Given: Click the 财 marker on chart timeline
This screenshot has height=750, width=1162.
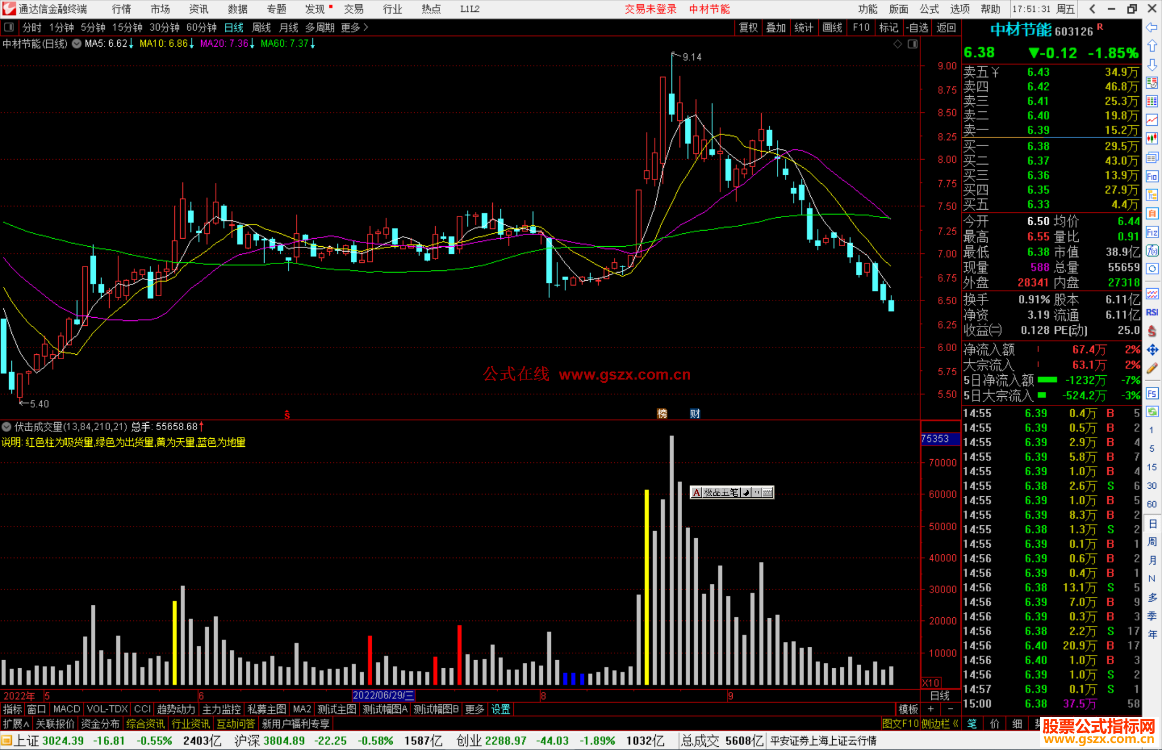Looking at the screenshot, I should tap(695, 413).
